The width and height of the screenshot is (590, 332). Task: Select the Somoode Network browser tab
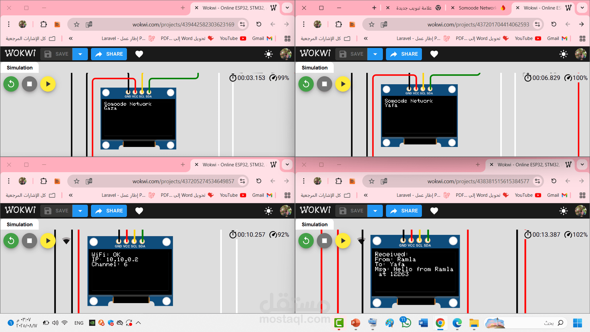[477, 8]
